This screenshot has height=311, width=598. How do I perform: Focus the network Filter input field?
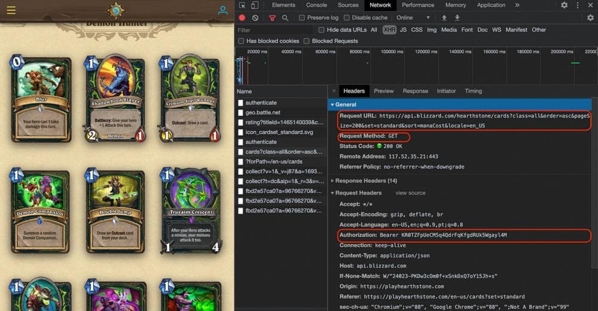coord(274,30)
